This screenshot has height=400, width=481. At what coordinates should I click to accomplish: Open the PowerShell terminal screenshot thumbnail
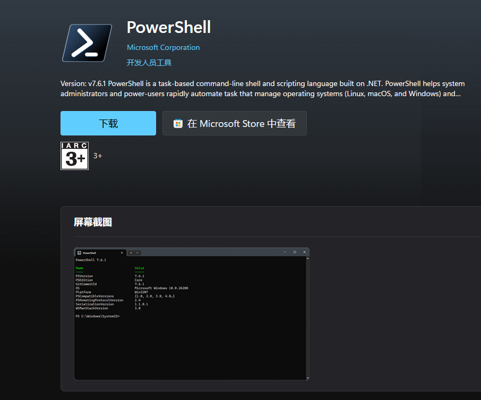click(192, 314)
